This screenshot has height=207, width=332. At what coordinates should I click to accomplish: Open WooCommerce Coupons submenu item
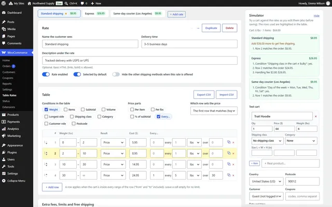tap(8, 78)
